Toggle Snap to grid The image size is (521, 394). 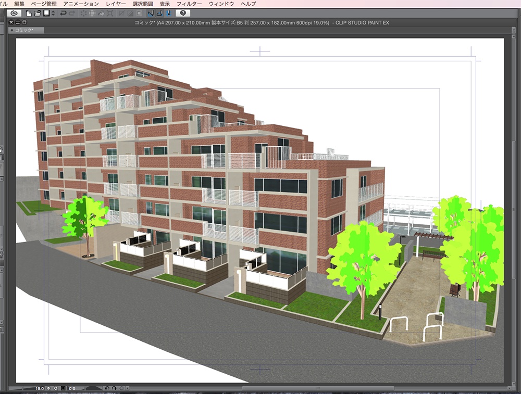point(168,14)
